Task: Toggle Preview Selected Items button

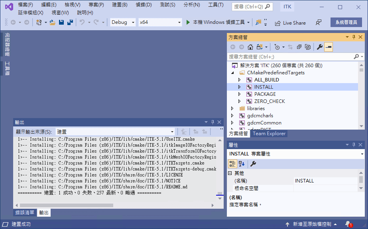Action: [x=329, y=47]
